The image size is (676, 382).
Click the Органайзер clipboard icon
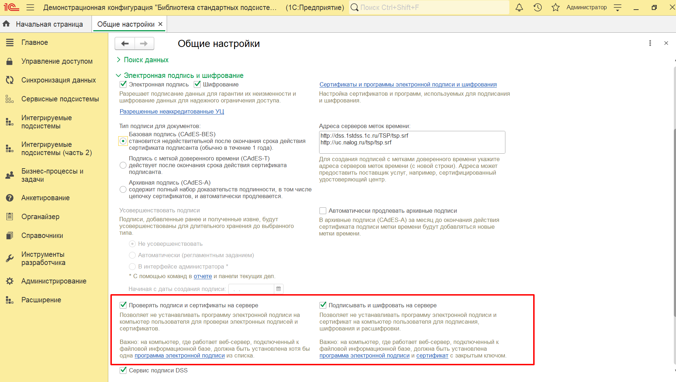click(x=10, y=216)
